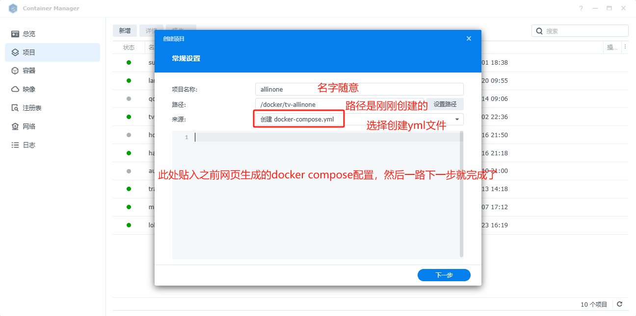This screenshot has width=636, height=316.
Task: Open the 容器 container section
Action: [28, 71]
